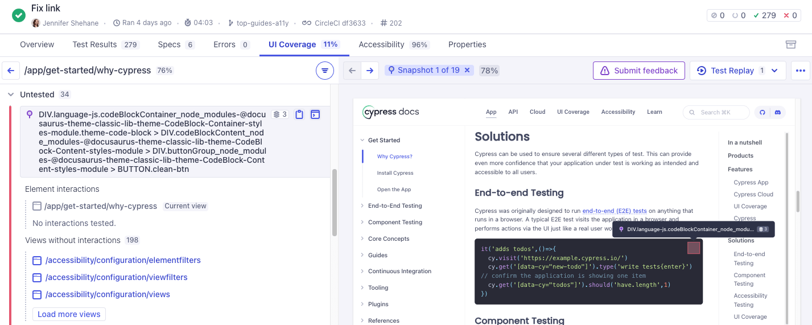Click Load more views button
812x325 pixels.
pos(69,314)
